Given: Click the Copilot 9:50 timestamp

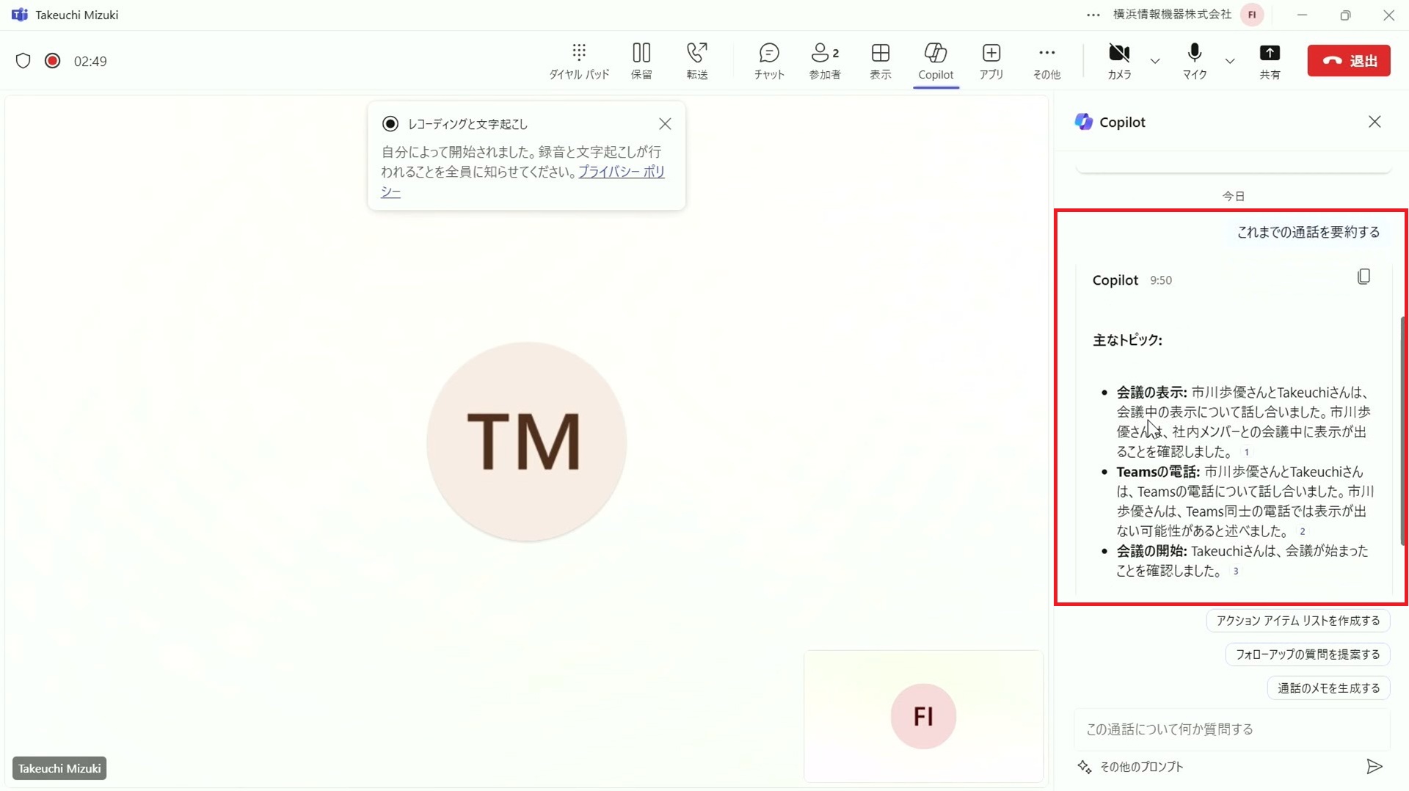Looking at the screenshot, I should coord(1161,280).
